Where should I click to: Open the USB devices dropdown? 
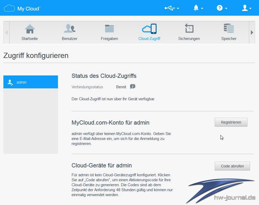point(172,8)
